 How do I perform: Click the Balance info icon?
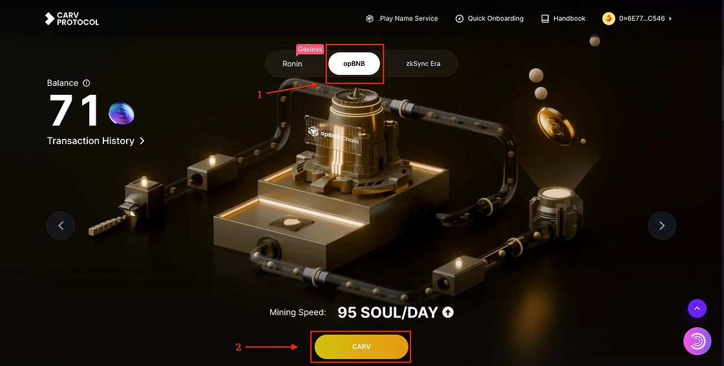point(87,83)
